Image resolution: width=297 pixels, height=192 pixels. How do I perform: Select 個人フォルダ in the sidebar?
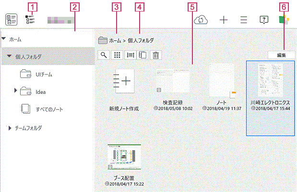(28, 57)
